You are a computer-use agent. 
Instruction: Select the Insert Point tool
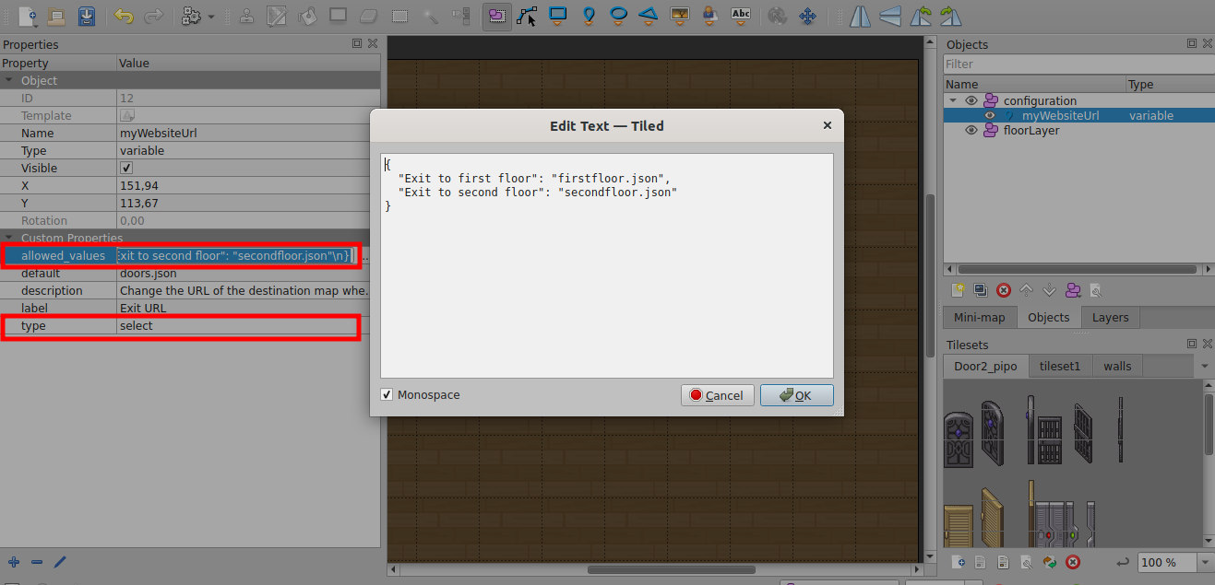pyautogui.click(x=588, y=16)
